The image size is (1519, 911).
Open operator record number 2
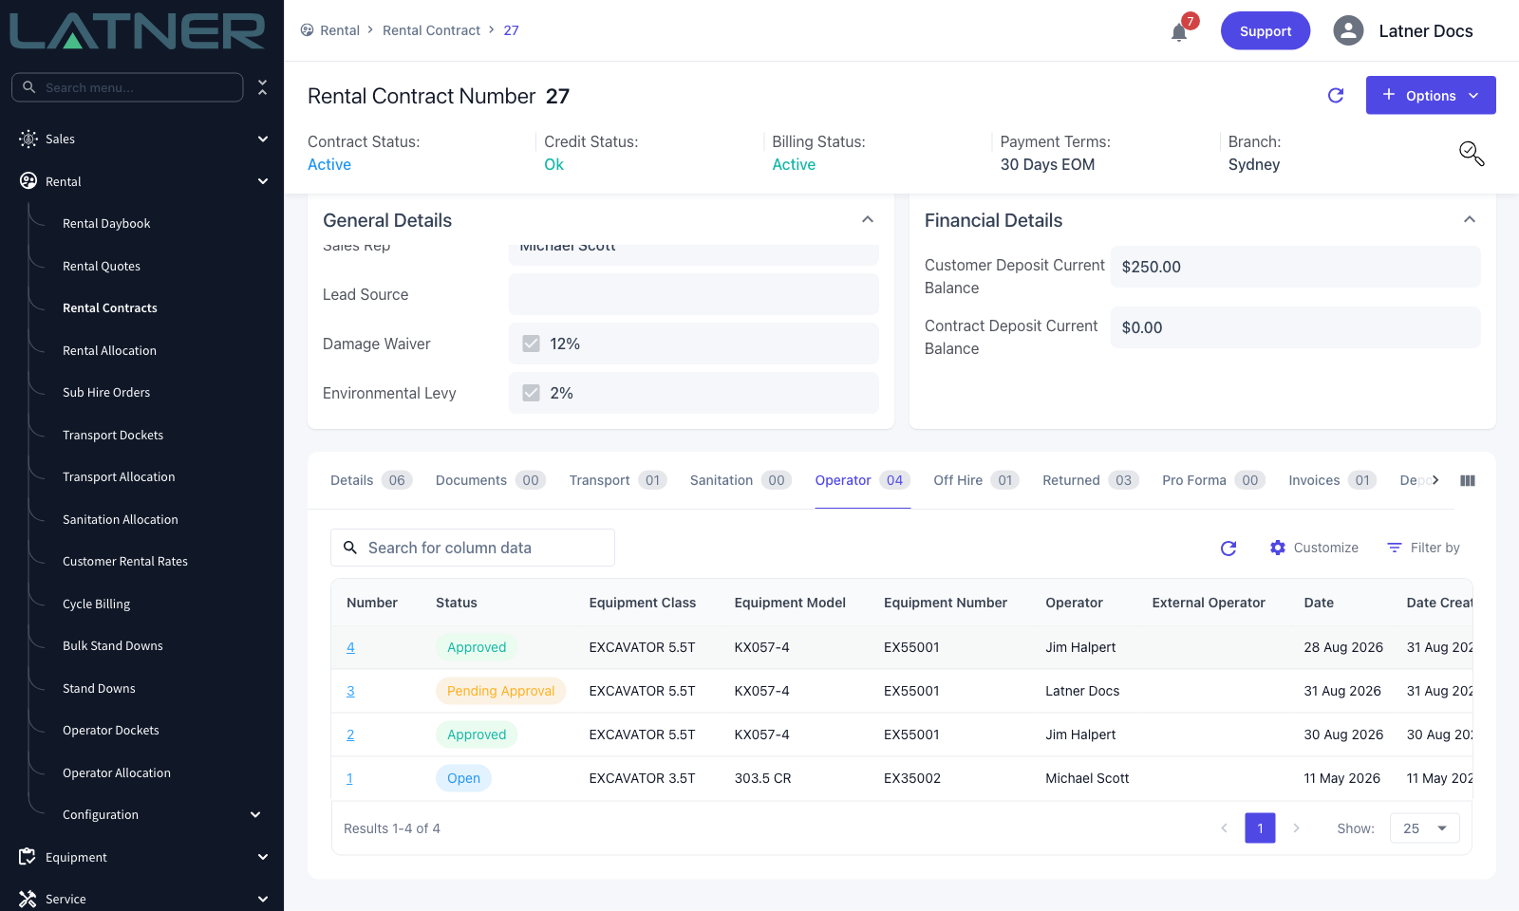click(350, 734)
